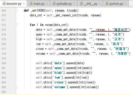Click the data_cnt variable on line 370

[36, 15]
